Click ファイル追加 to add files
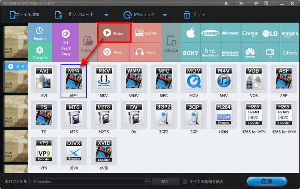The height and width of the screenshot is (189, 300). pos(24,15)
